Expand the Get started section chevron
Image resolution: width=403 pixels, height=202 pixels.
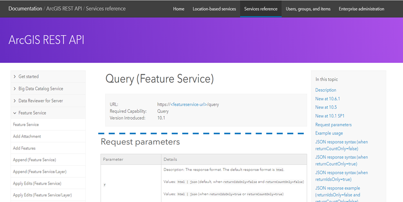pyautogui.click(x=15, y=77)
